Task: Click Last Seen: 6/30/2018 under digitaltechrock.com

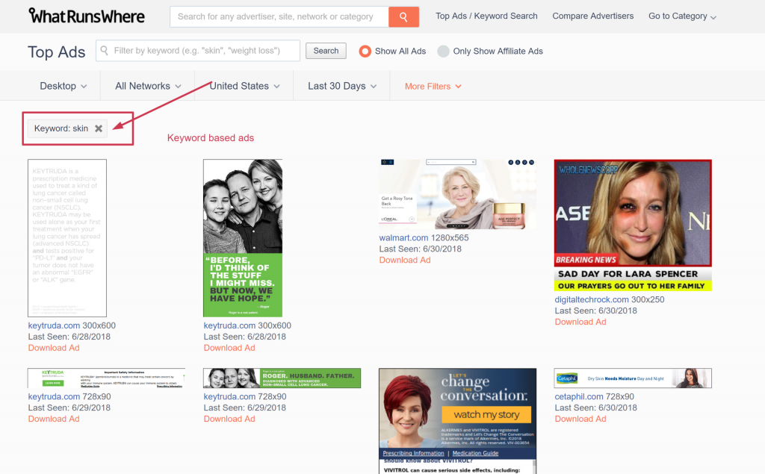Action: pos(595,311)
